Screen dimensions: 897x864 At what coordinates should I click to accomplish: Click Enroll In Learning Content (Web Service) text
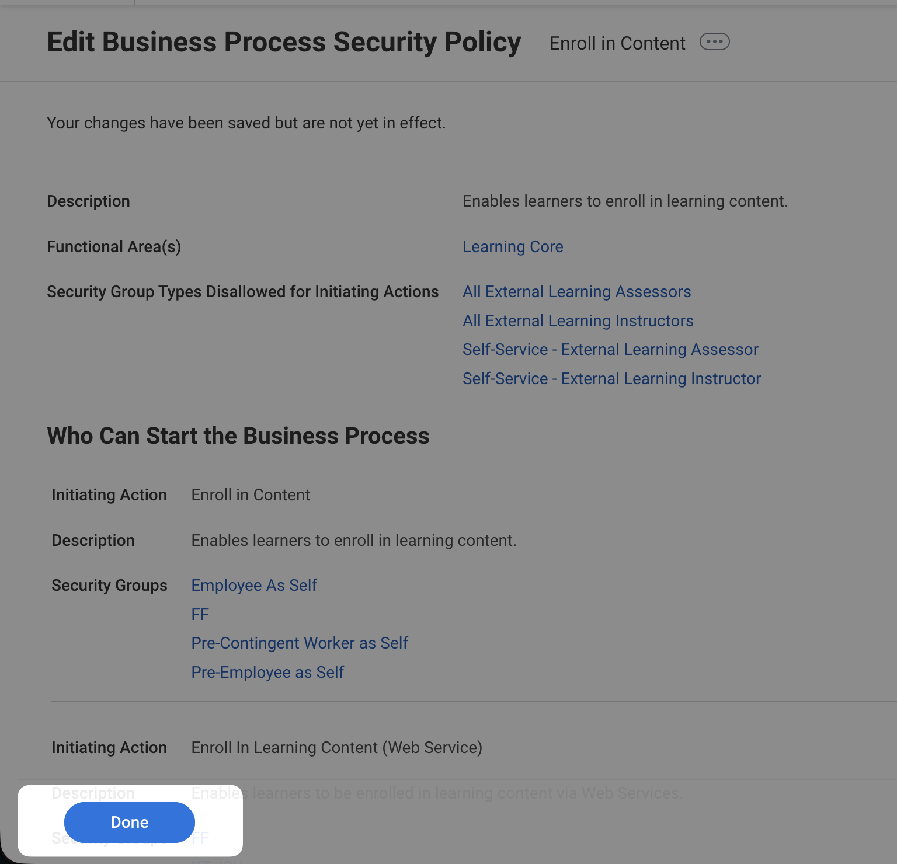tap(336, 748)
